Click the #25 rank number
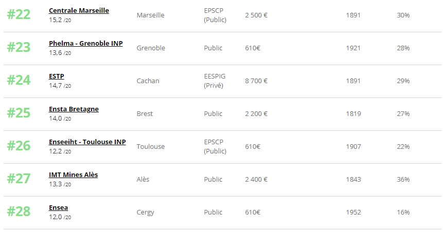 (19, 113)
